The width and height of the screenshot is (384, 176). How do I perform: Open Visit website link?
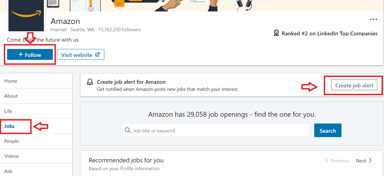[81, 54]
